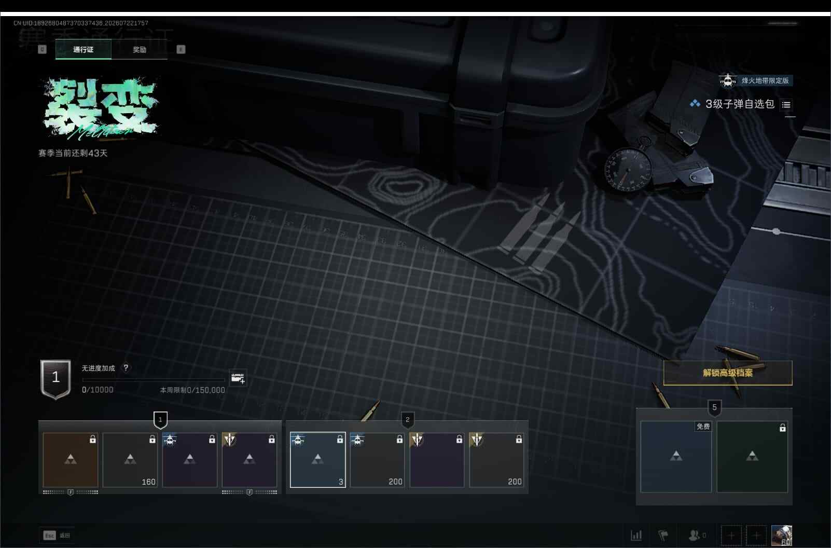Image resolution: width=831 pixels, height=548 pixels.
Task: Click the level 1 shield badge
Action: click(56, 379)
